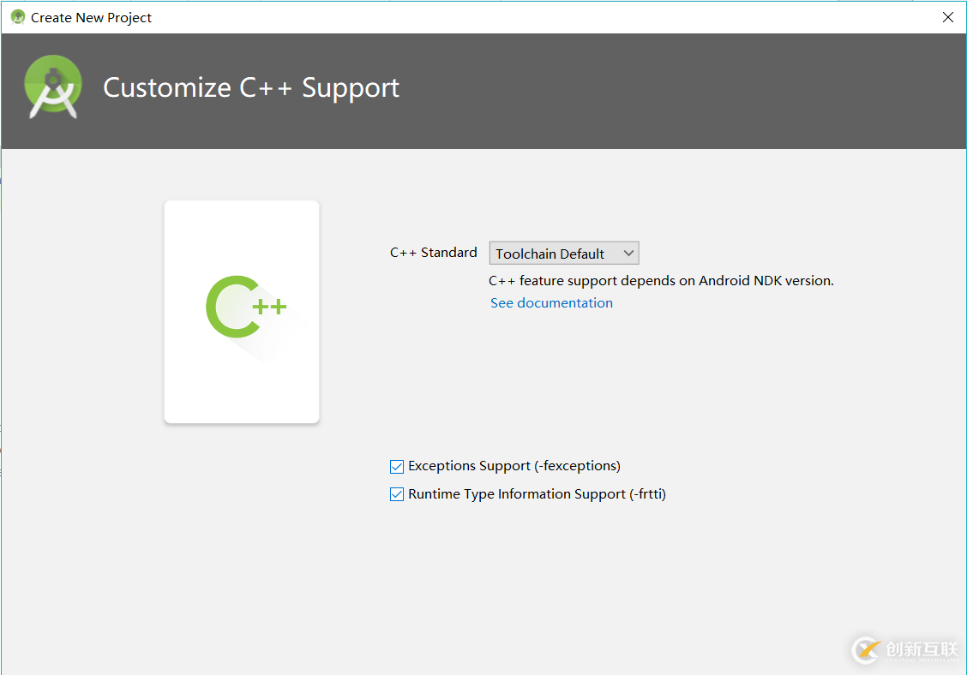
Task: Click the Android Studio logo in header banner
Action: coord(53,87)
